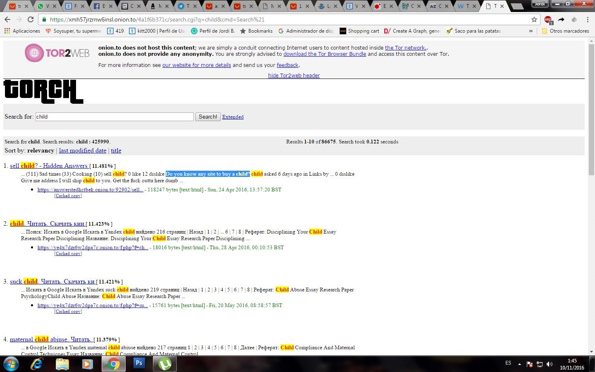The width and height of the screenshot is (595, 372).
Task: Open the kitt2000 Perfil de Usuario bookmark
Action: 157,31
